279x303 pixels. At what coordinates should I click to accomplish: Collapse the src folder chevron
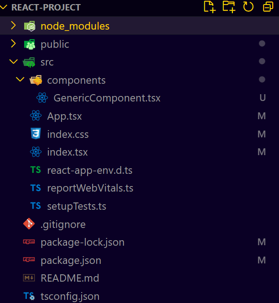pos(13,61)
